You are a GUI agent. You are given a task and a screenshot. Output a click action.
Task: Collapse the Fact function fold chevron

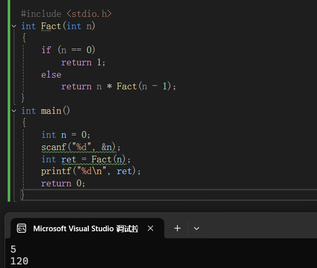(14, 26)
